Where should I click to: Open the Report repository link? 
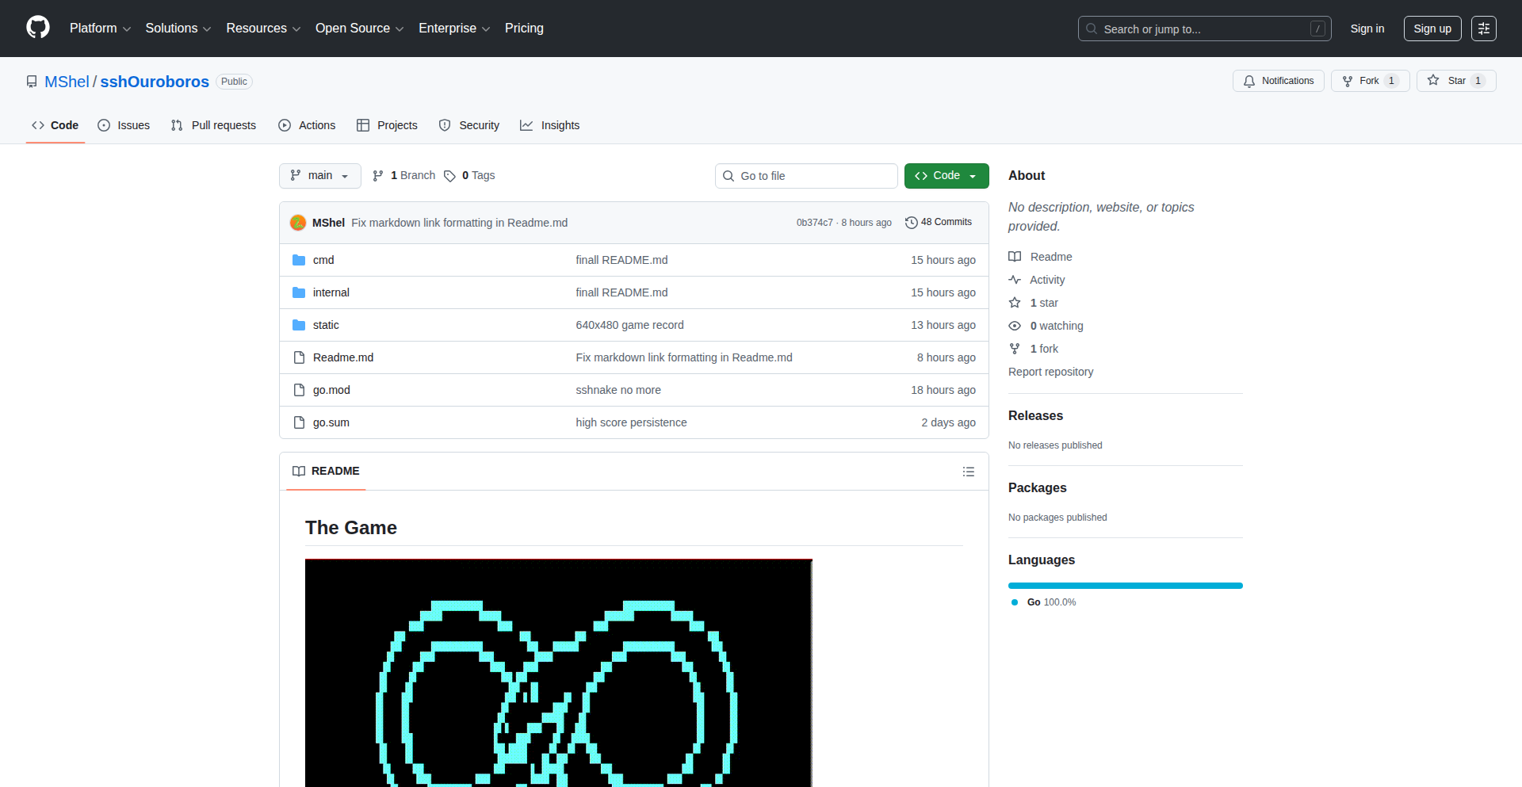[1050, 372]
